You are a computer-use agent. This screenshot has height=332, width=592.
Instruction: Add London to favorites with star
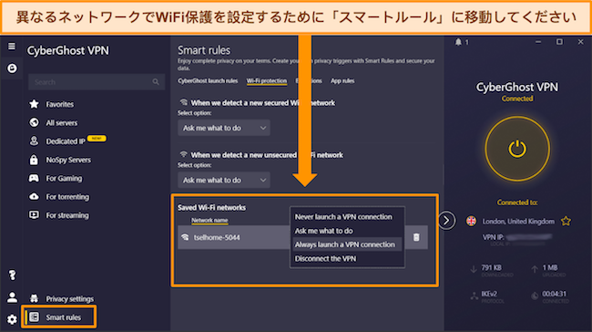566,221
